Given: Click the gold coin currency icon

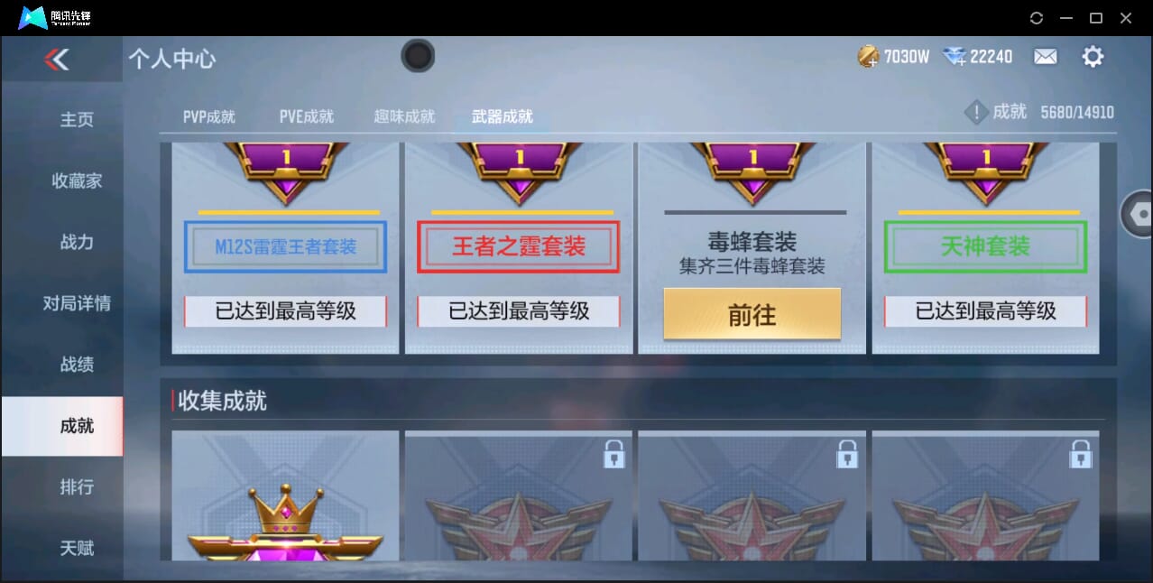Looking at the screenshot, I should click(x=868, y=57).
